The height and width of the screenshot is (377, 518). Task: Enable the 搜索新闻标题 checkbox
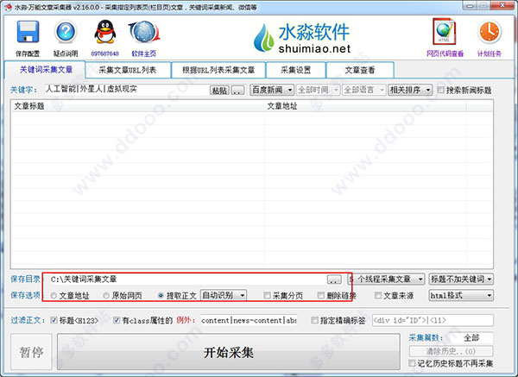click(442, 90)
